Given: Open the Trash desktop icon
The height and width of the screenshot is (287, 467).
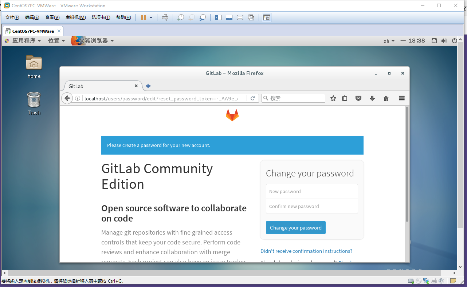Looking at the screenshot, I should pos(34,103).
